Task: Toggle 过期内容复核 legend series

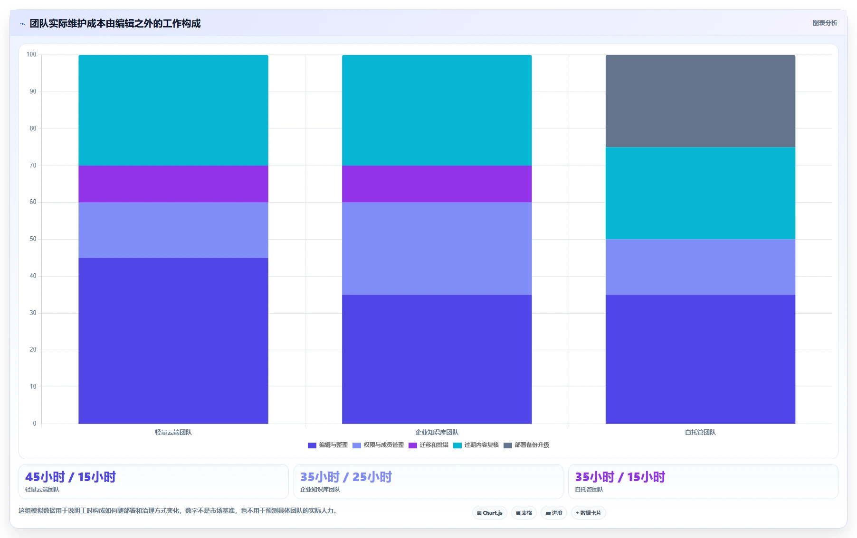Action: (x=476, y=445)
